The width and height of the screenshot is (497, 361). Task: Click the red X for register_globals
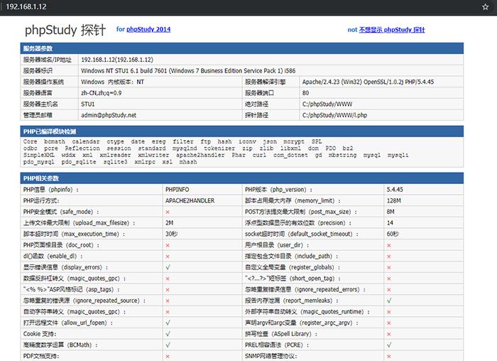pyautogui.click(x=389, y=267)
